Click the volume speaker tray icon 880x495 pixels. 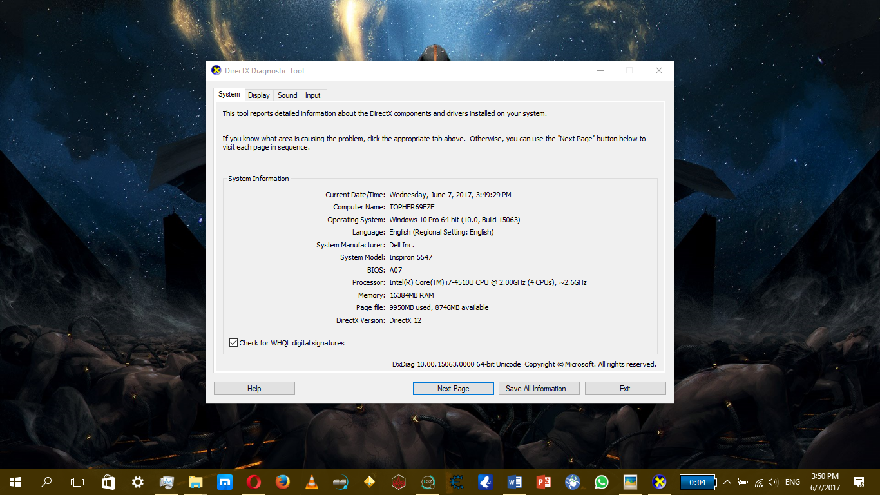[x=773, y=482]
